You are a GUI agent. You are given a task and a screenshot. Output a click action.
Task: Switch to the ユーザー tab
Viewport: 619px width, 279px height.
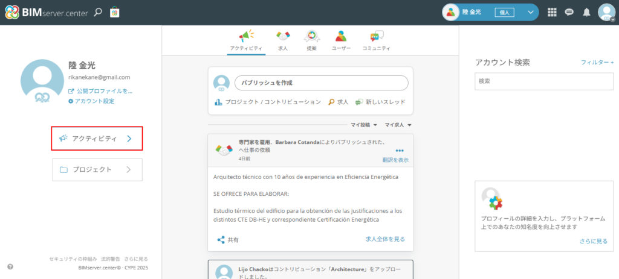coord(341,42)
